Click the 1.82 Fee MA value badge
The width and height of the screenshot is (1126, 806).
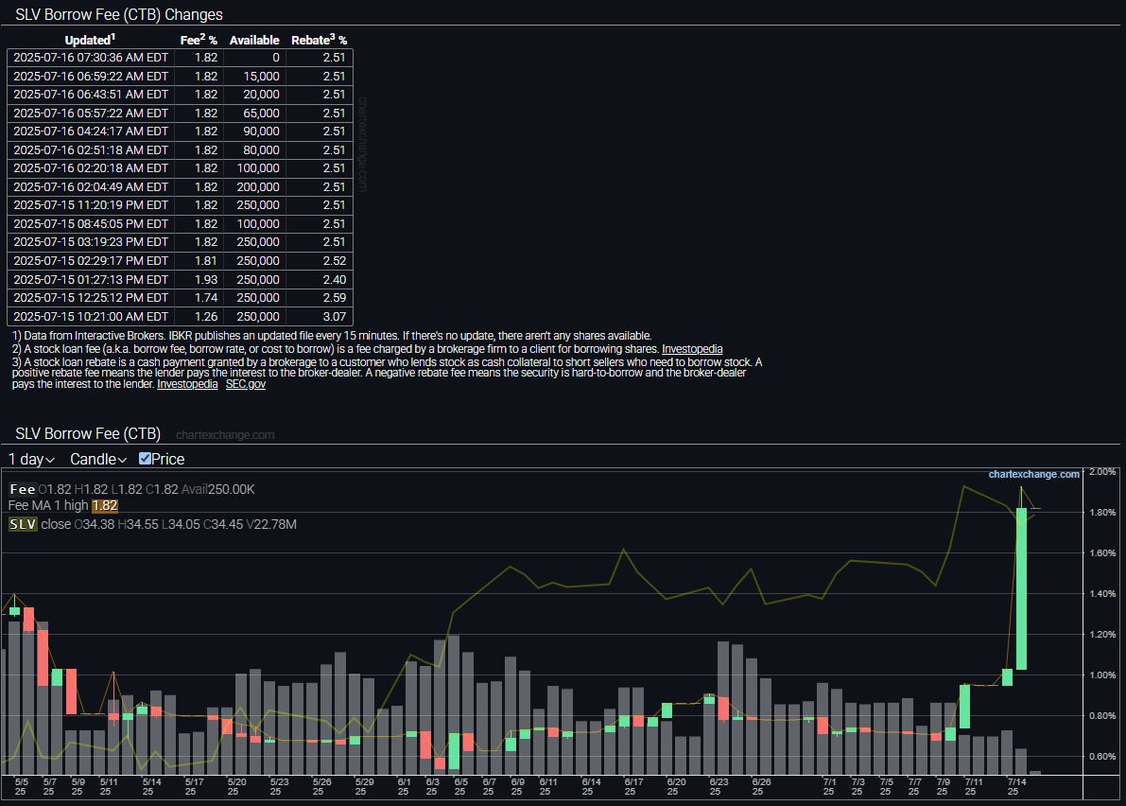[105, 506]
